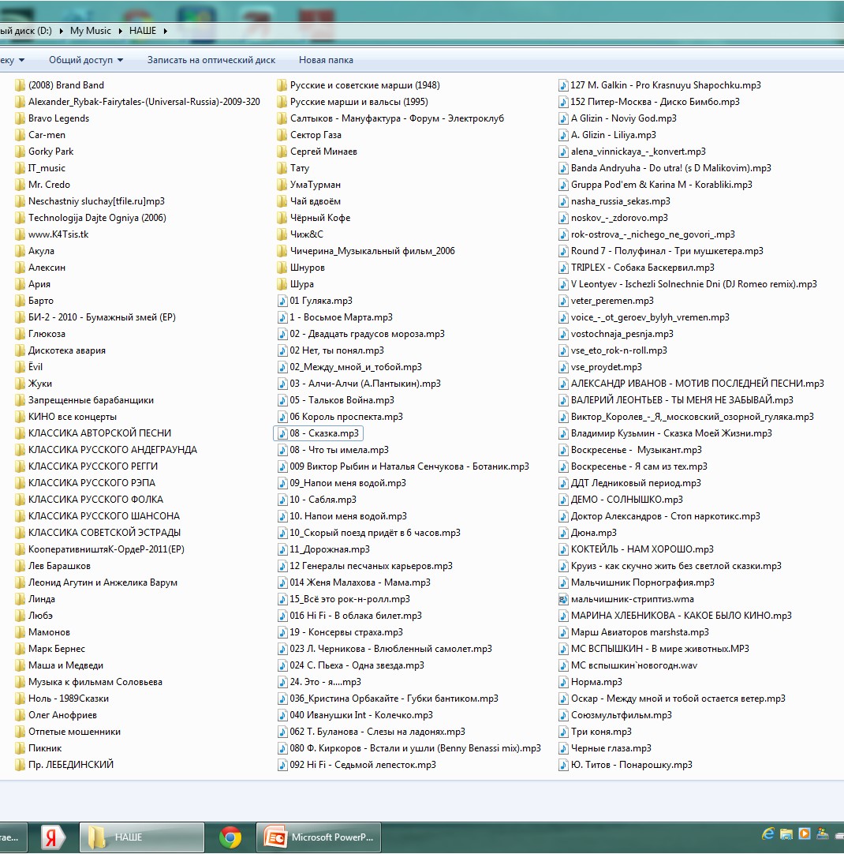The height and width of the screenshot is (854, 844).
Task: Click the audio file icon of 01 Гуляка.mp3
Action: (282, 301)
